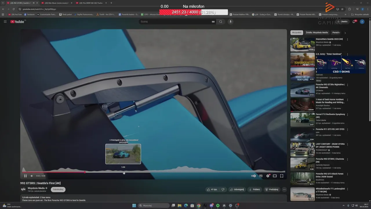Open Spotify from the taskbar
371x209 pixels.
[218, 206]
